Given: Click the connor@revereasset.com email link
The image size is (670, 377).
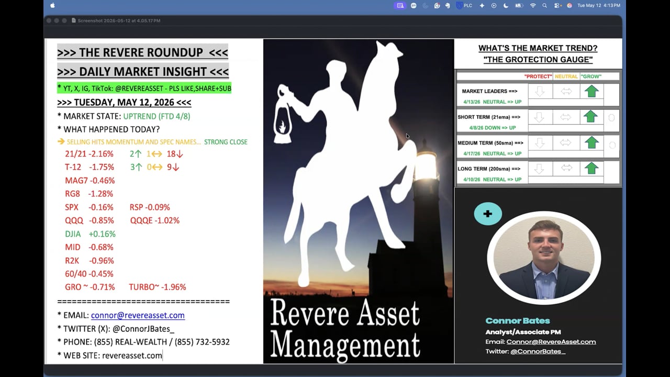Looking at the screenshot, I should 138,315.
